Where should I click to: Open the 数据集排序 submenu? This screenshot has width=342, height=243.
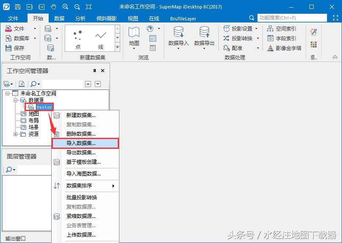pyautogui.click(x=85, y=186)
